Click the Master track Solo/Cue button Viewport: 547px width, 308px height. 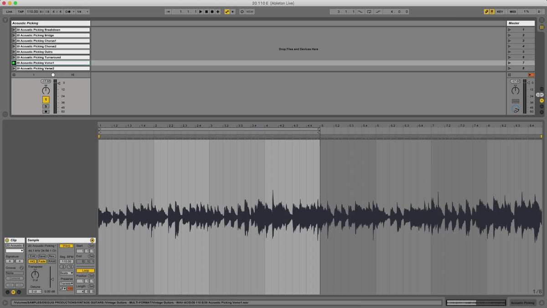coord(515,101)
